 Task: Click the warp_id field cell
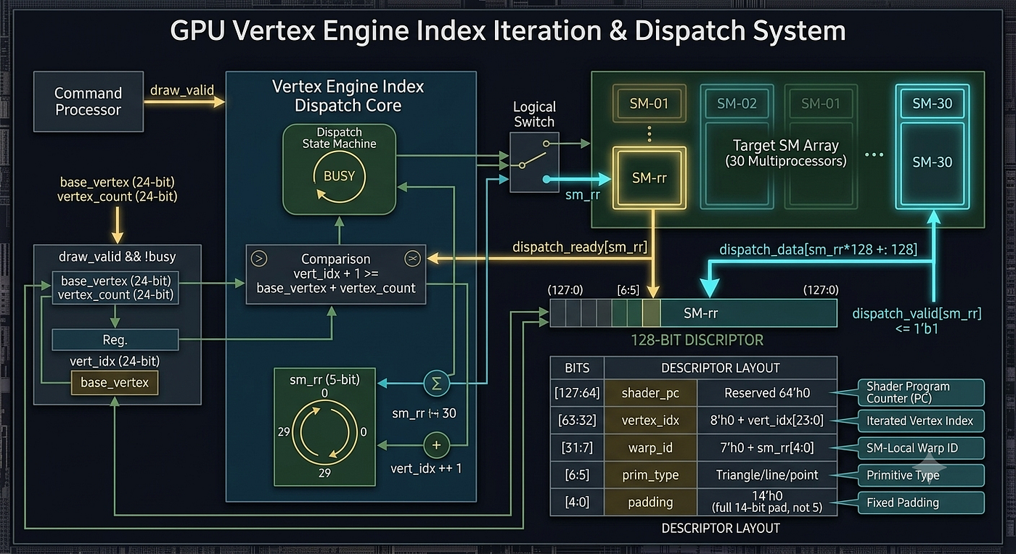(x=651, y=447)
